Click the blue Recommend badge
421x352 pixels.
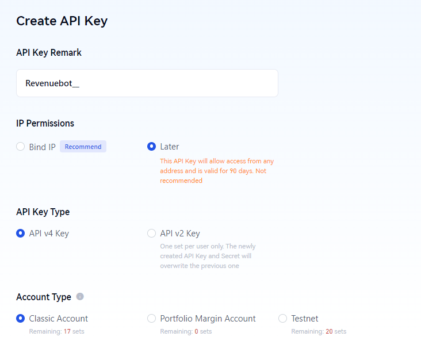tap(83, 147)
